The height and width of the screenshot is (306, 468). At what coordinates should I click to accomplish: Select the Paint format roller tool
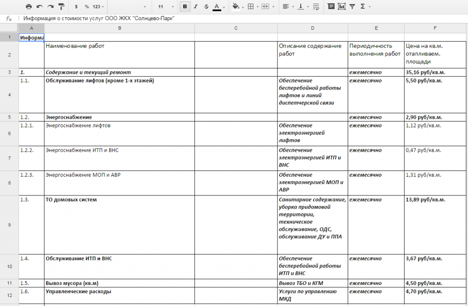(61, 6)
